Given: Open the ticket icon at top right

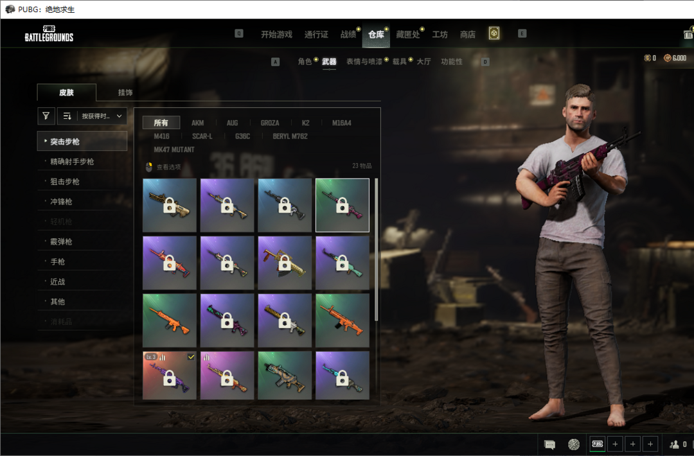Looking at the screenshot, I should (x=688, y=34).
